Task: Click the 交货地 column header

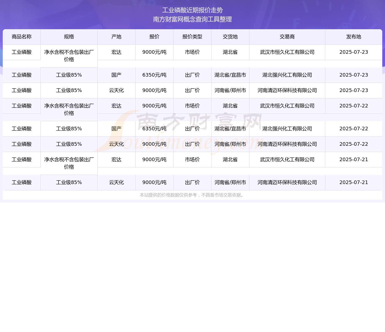Action: coord(230,37)
